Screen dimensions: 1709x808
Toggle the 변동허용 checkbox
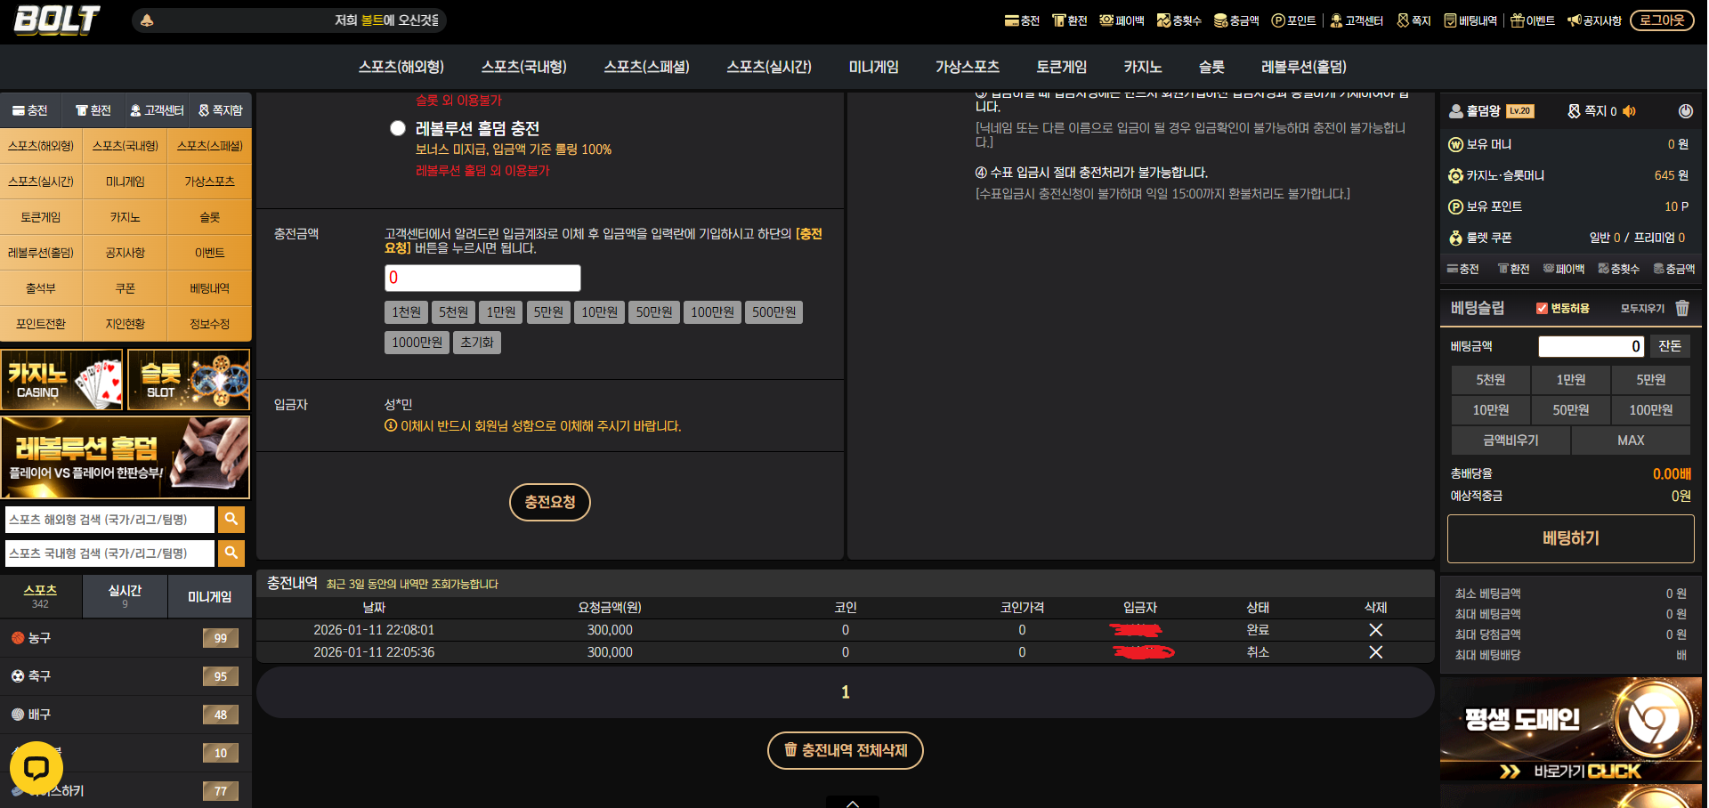pyautogui.click(x=1542, y=309)
